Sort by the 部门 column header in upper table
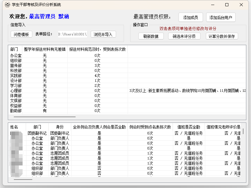251x188 pixels. tap(14, 49)
